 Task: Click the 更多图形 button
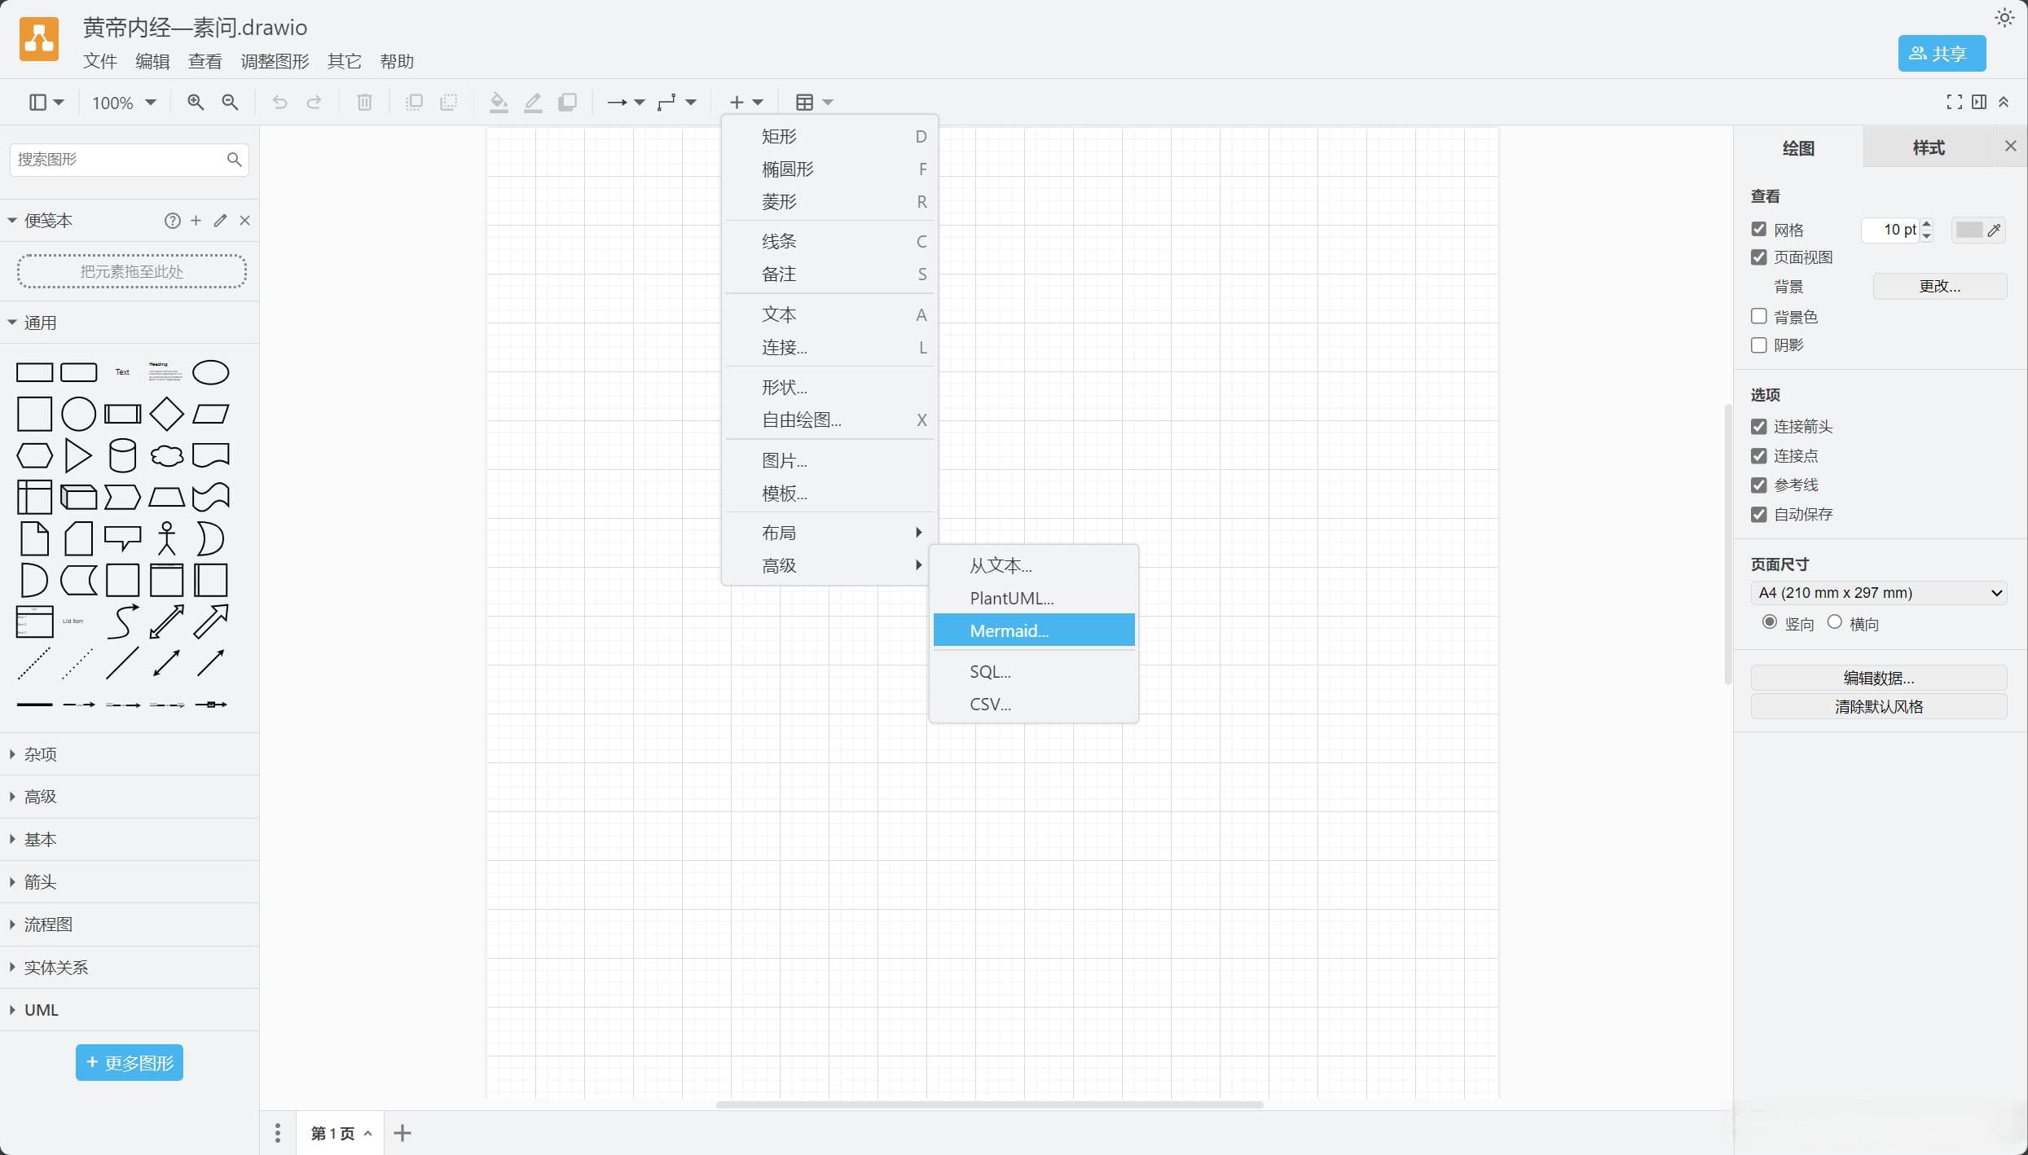point(130,1063)
